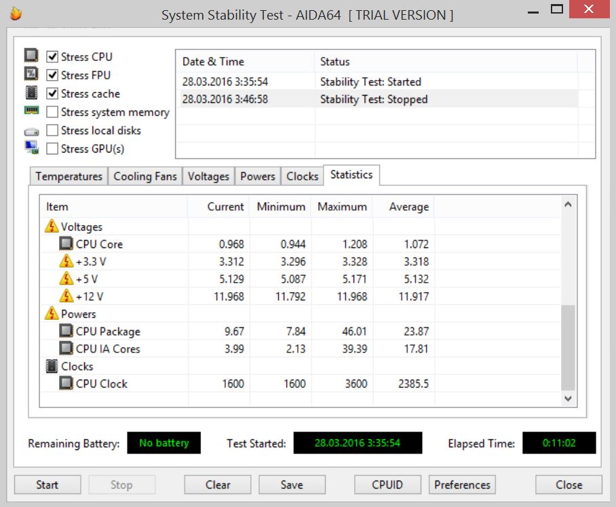Click the CPU Clock label
Viewport: 616px width, 507px height.
pyautogui.click(x=101, y=384)
